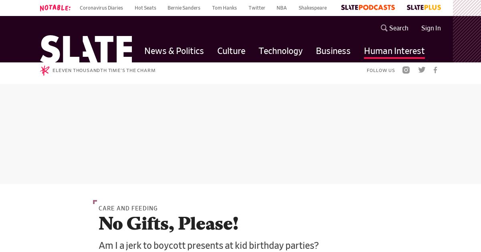Click the Search magnifier icon

pos(384,28)
